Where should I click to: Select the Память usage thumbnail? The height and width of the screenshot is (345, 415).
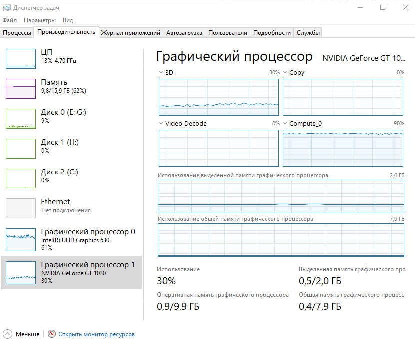point(21,89)
